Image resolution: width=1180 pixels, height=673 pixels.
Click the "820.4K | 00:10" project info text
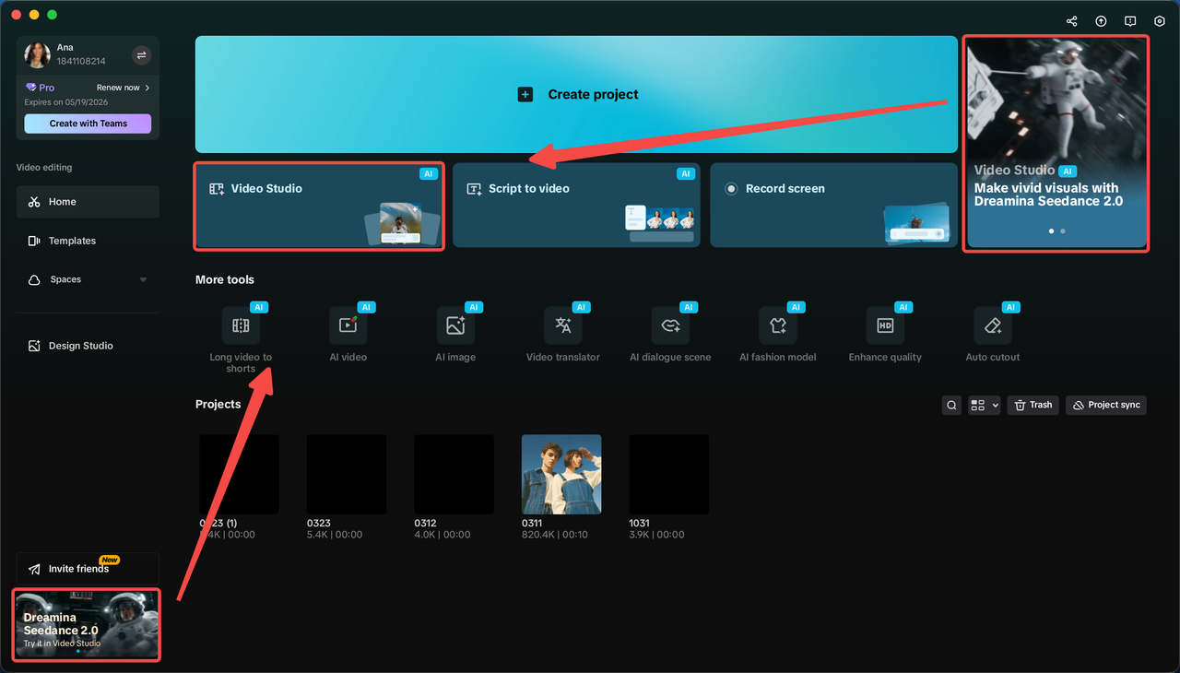[555, 535]
